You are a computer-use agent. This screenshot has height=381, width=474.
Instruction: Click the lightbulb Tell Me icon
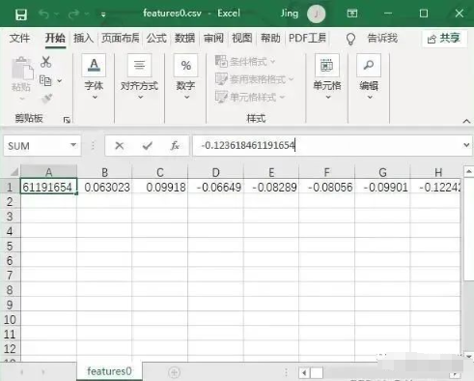(x=350, y=39)
